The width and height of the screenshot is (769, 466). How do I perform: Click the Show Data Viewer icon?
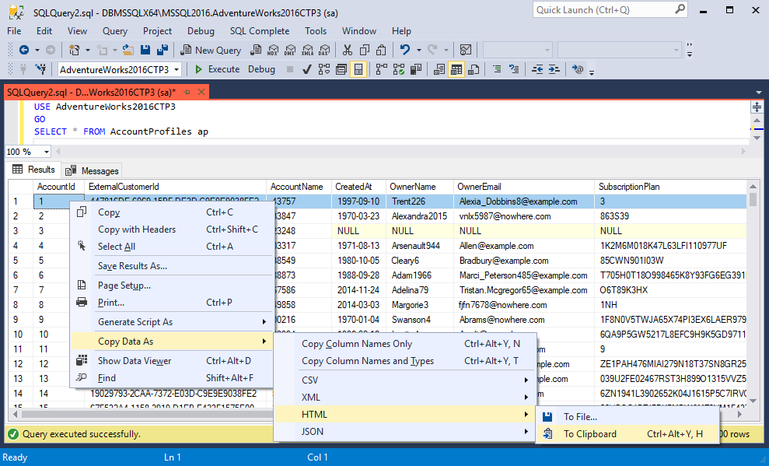[82, 360]
